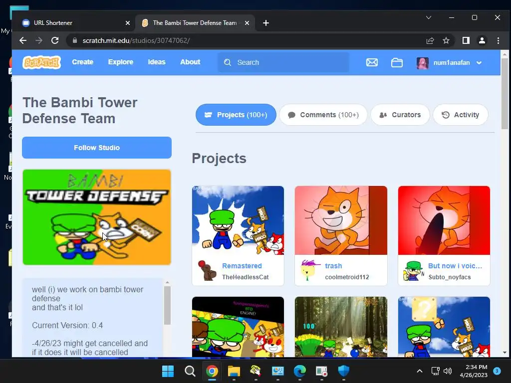Viewport: 511px width, 383px height.
Task: Click TheHeadlessCat avatar icon
Action: coord(207,270)
